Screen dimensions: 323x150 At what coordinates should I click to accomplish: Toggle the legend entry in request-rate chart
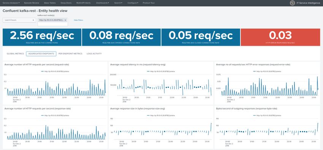coord(55,71)
